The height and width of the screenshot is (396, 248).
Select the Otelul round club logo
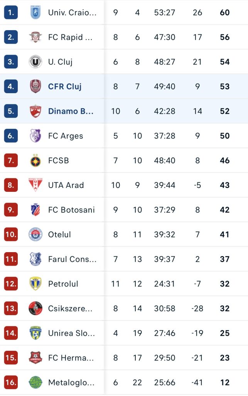click(35, 234)
